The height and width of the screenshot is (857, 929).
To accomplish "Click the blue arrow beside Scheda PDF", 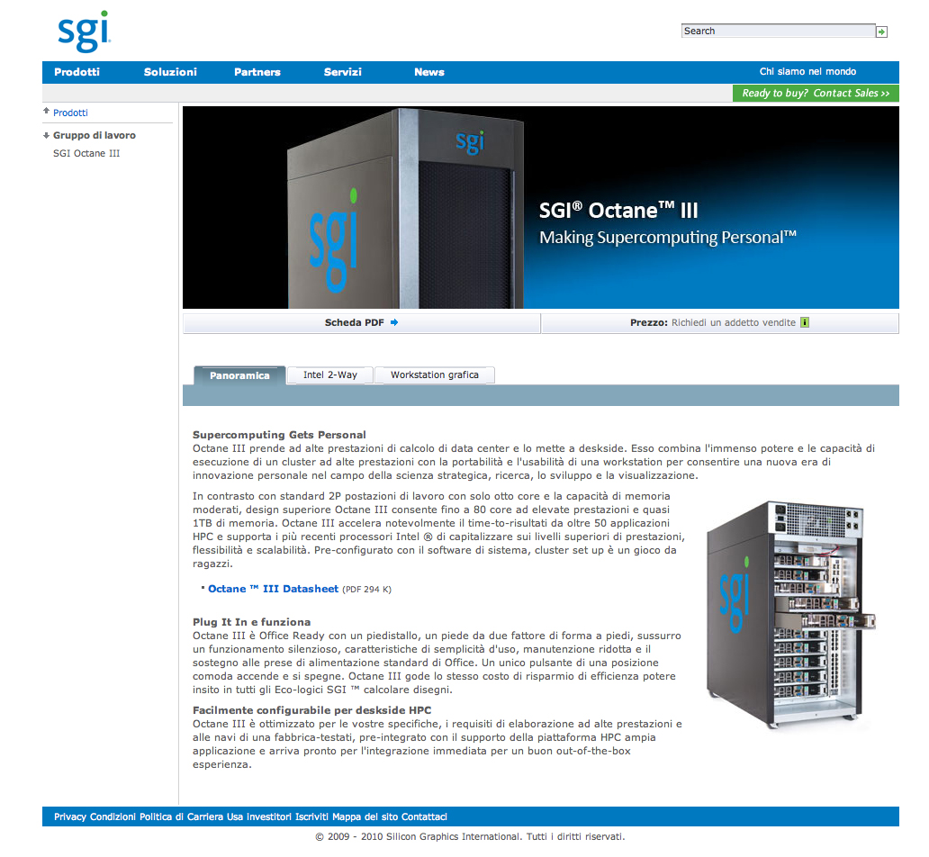I will click(394, 322).
